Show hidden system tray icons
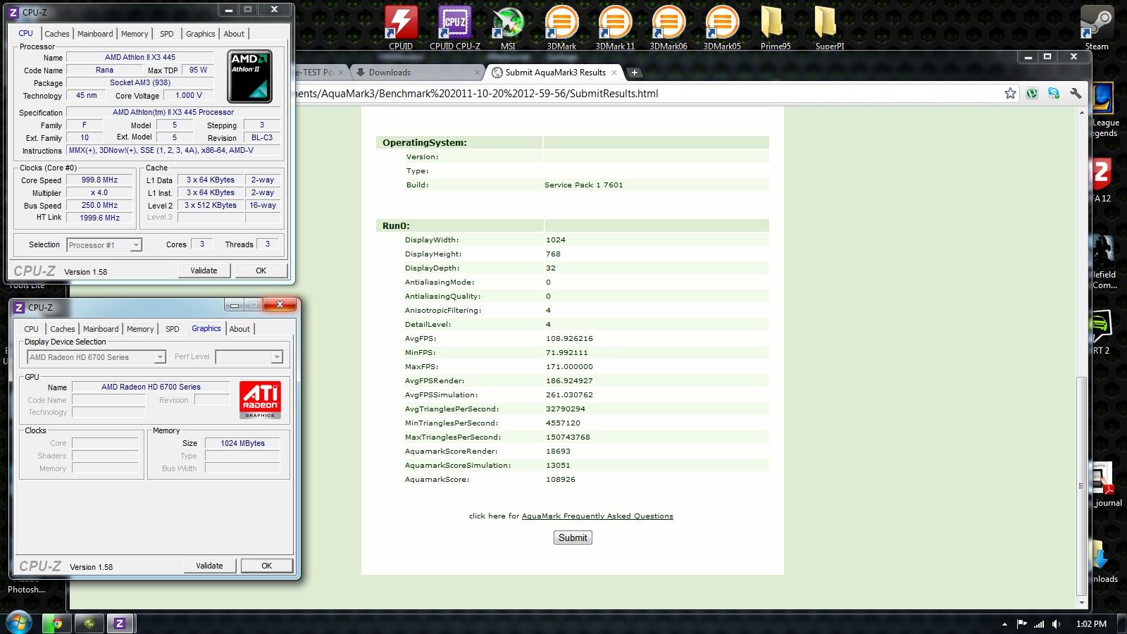The width and height of the screenshot is (1127, 634). [x=1004, y=623]
